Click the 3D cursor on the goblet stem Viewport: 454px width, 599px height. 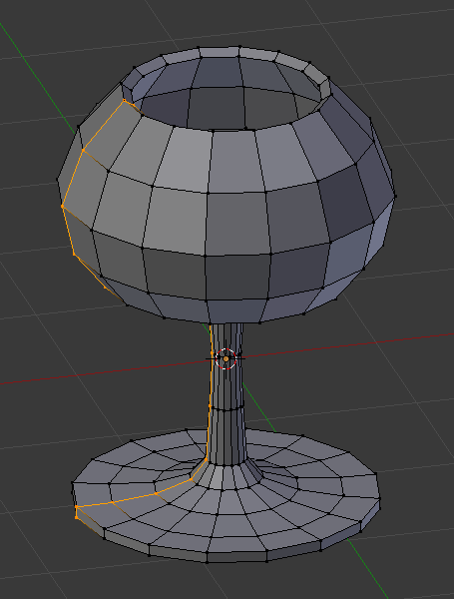(227, 358)
